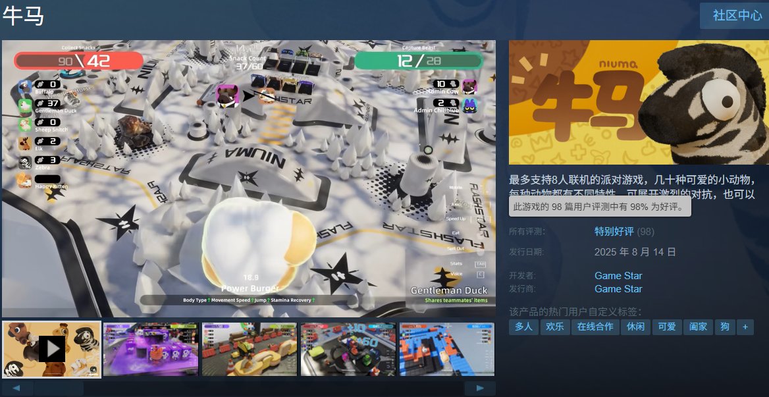Select the orange barrier track screenshot thumbnail
Viewport: 769px width, 397px height.
click(249, 349)
